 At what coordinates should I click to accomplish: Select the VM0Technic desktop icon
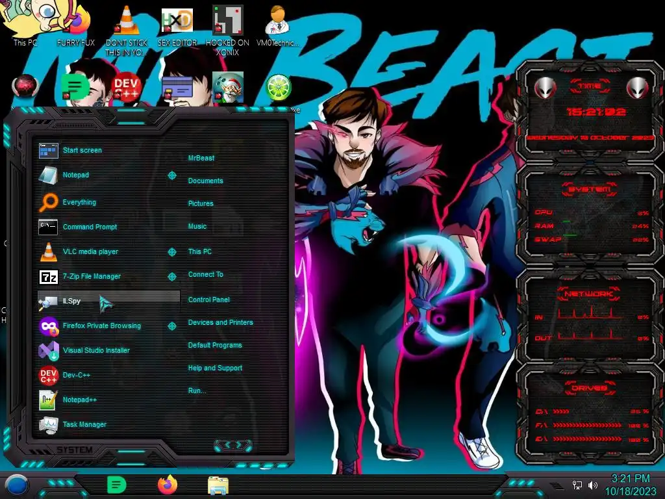[x=278, y=25]
